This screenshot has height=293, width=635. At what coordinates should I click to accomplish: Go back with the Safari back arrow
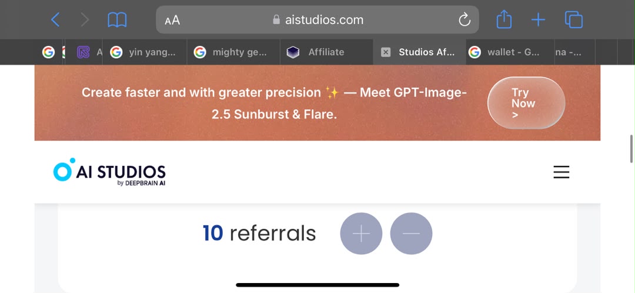pos(55,19)
